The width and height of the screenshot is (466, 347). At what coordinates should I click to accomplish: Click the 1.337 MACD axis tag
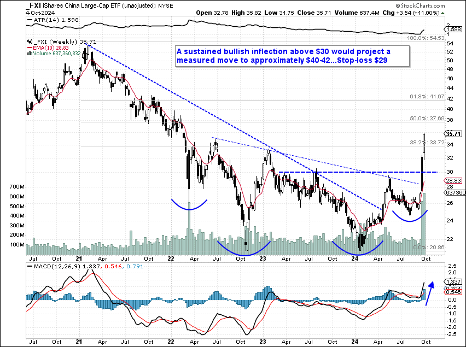(x=453, y=281)
